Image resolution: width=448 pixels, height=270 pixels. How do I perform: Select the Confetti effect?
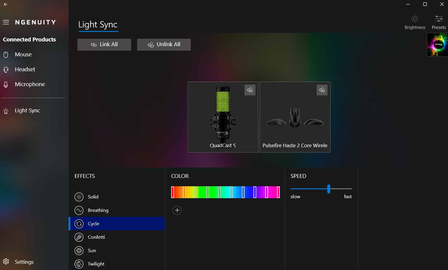[96, 237]
